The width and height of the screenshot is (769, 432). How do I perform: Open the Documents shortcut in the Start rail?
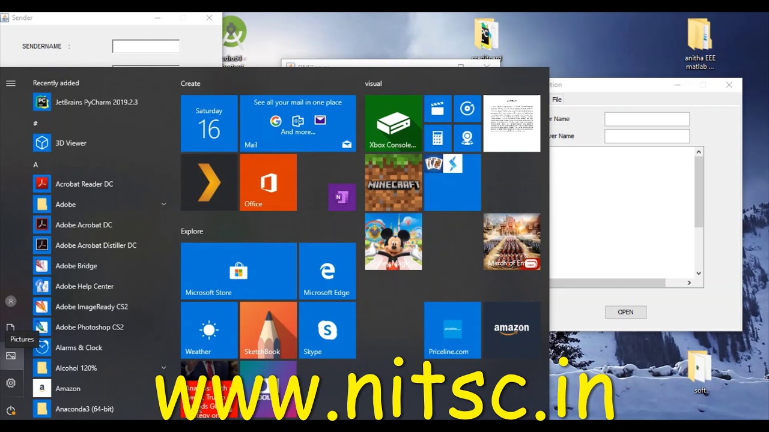click(11, 328)
